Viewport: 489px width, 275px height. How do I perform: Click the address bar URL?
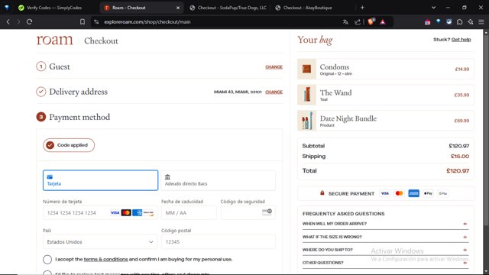[x=147, y=22]
